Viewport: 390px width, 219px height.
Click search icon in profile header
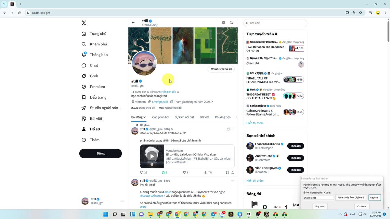(x=231, y=23)
